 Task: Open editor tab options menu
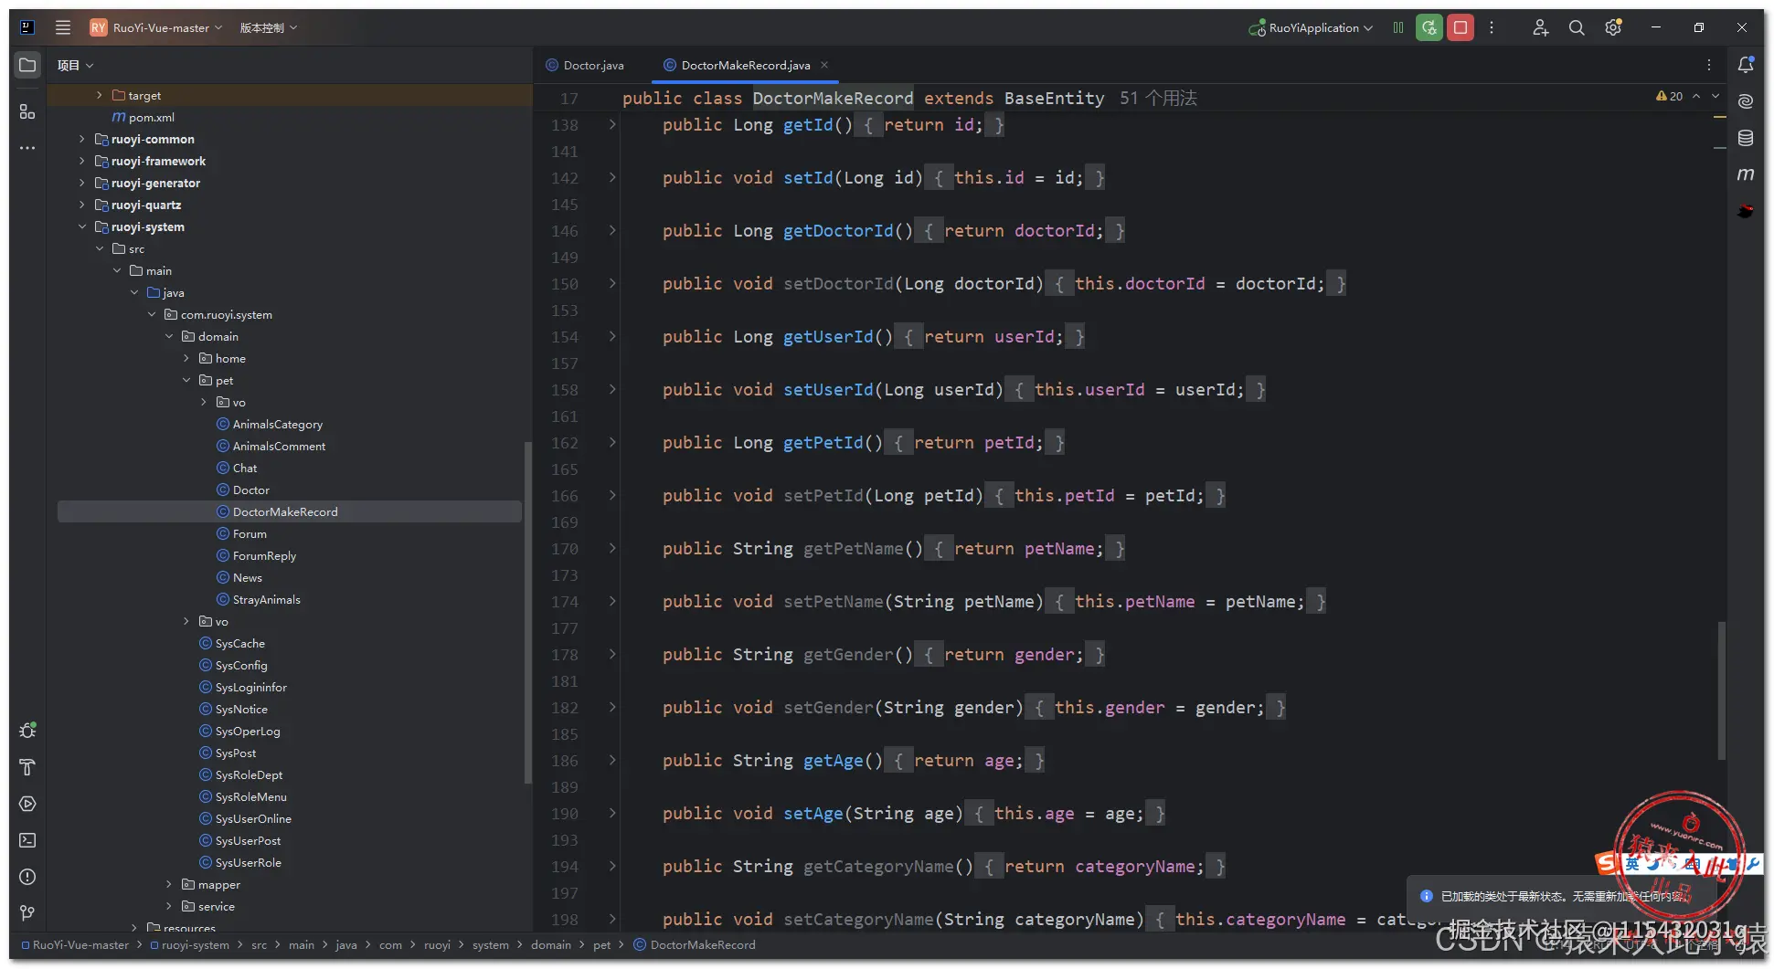pos(1709,65)
